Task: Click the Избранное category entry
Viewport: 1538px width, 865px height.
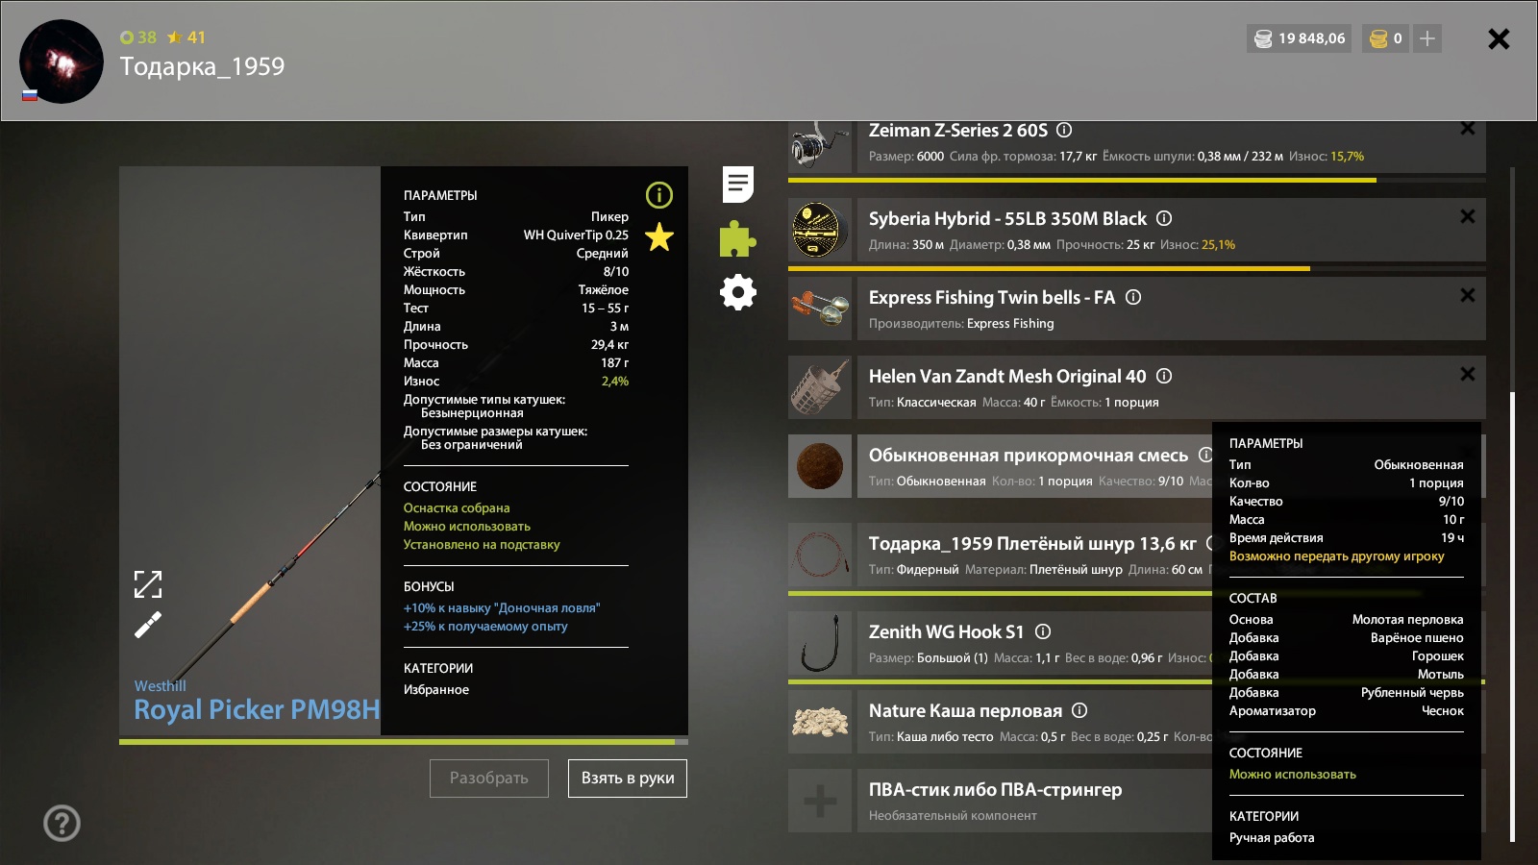Action: coord(436,689)
